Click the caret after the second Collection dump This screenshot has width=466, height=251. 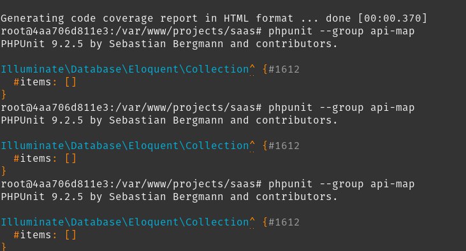coord(252,145)
